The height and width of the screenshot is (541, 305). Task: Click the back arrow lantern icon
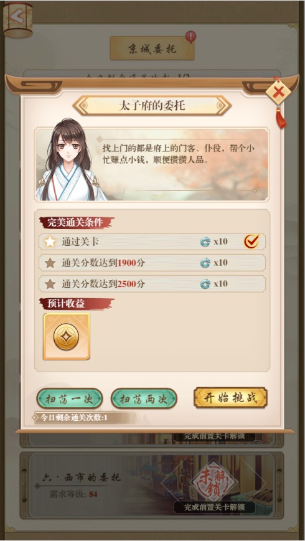17,20
